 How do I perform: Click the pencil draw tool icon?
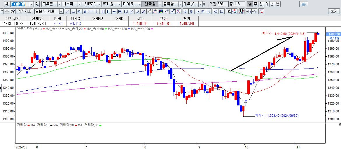(x=149, y=12)
